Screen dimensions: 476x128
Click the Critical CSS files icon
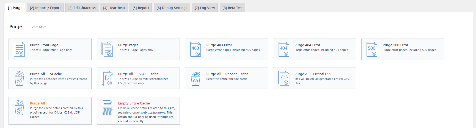click(284, 78)
